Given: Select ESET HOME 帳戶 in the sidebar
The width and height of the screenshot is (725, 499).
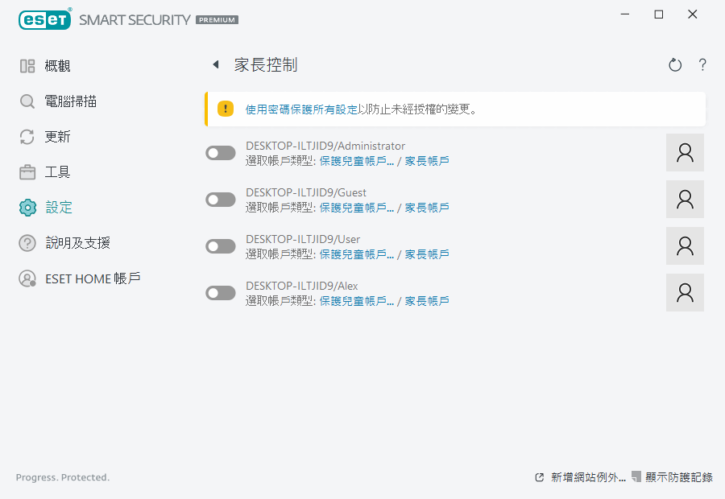Looking at the screenshot, I should [x=93, y=278].
